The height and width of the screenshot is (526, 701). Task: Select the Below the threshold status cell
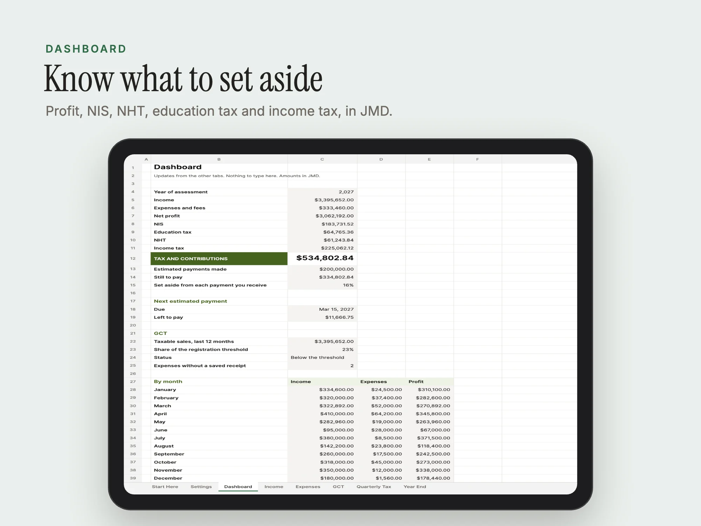coord(322,357)
